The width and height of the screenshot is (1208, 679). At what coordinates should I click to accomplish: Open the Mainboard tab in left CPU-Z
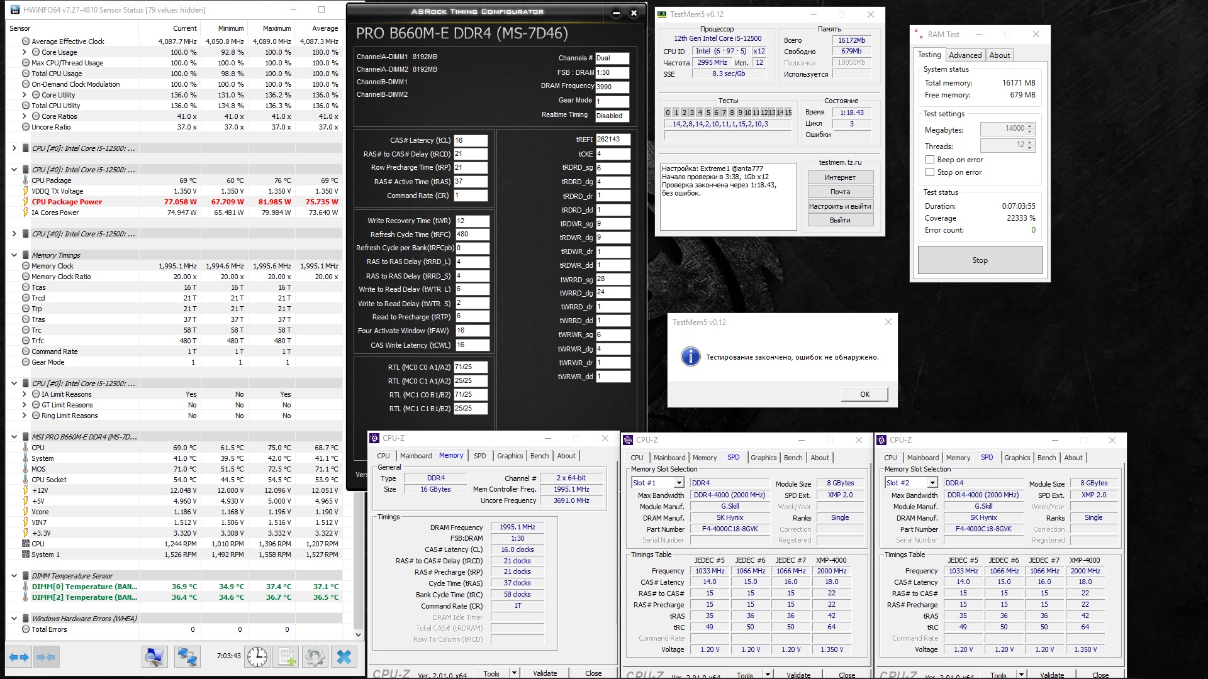tap(415, 456)
